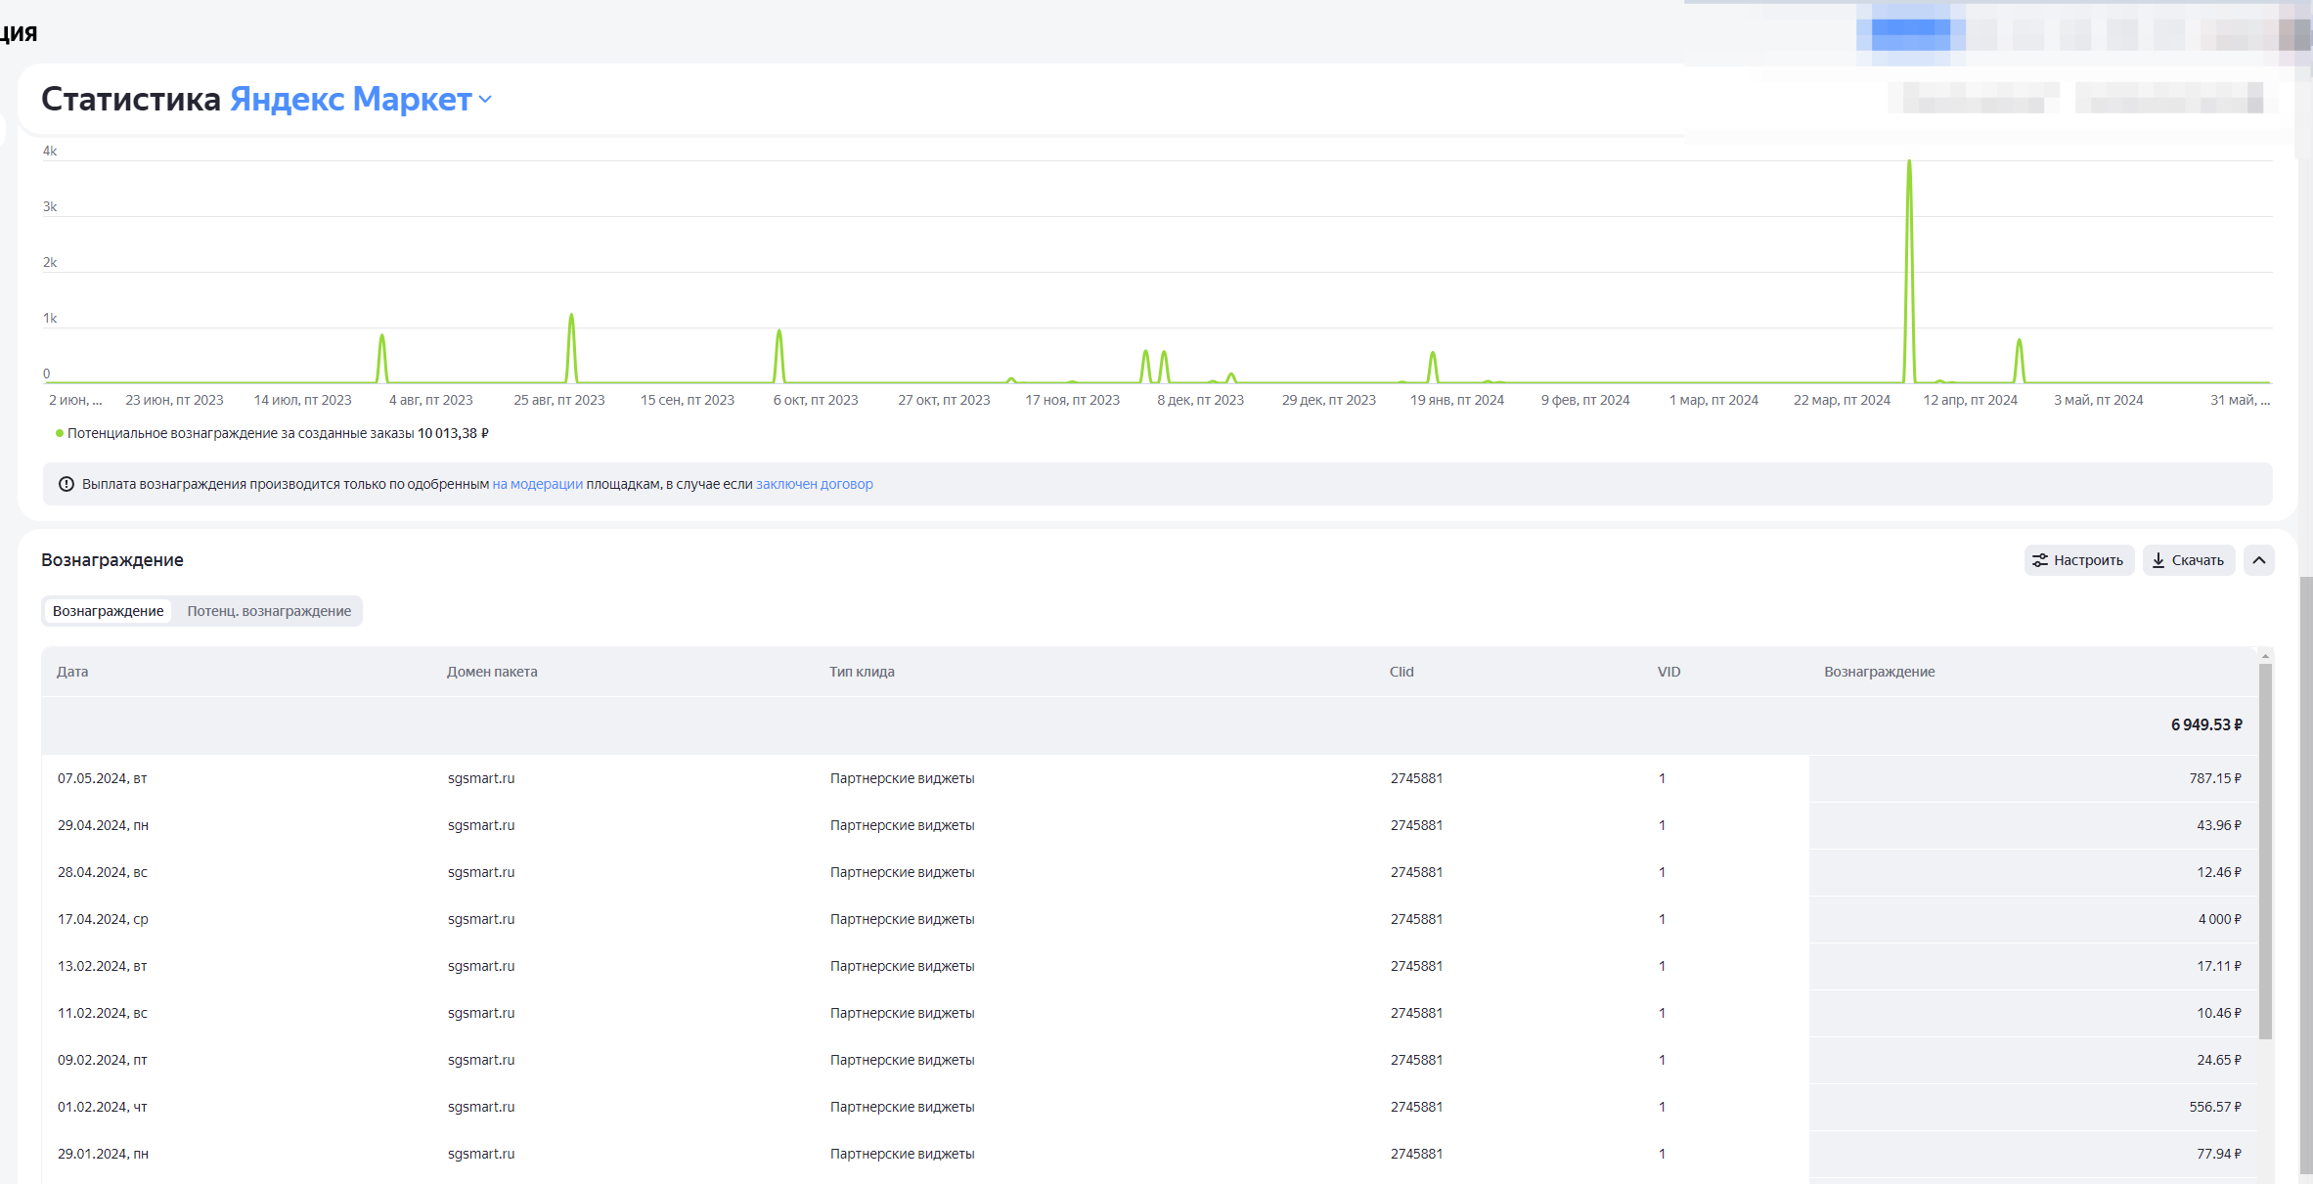2313x1184 pixels.
Task: Click the 19 янв, пт 2024 axis label
Action: pyautogui.click(x=1456, y=400)
